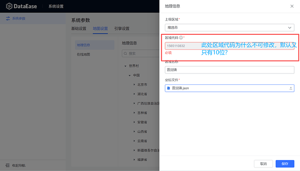The height and width of the screenshot is (171, 300).
Task: Collapse the 中国 tree node
Action: [x=130, y=75]
